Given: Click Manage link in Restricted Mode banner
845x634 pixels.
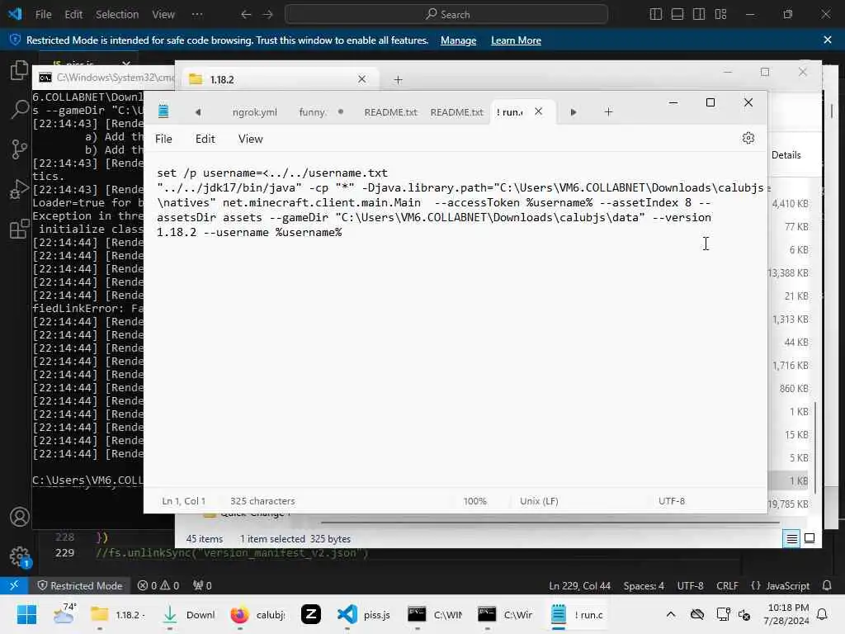Looking at the screenshot, I should pyautogui.click(x=458, y=40).
